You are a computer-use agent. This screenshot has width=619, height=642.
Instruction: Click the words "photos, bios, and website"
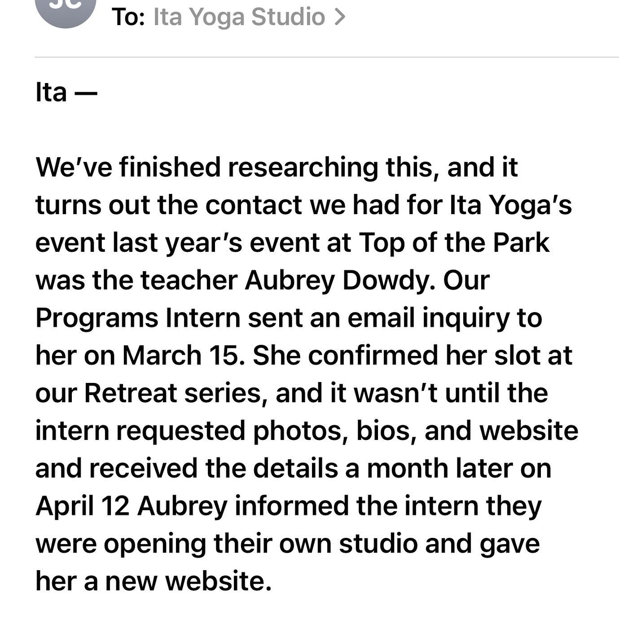pos(415,431)
